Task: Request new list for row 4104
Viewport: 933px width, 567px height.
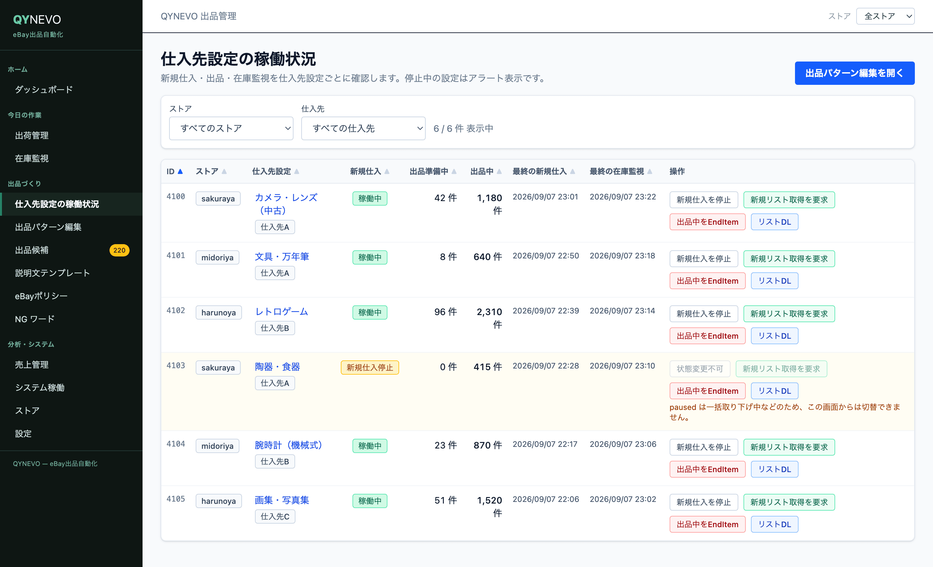Action: point(789,448)
